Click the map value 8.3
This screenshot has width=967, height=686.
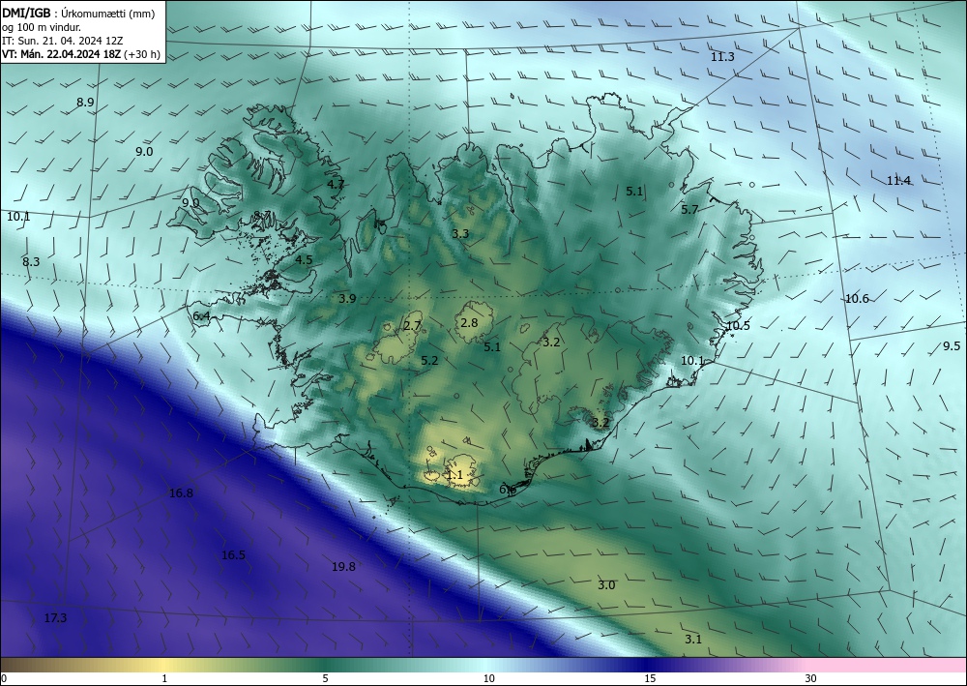tap(31, 261)
